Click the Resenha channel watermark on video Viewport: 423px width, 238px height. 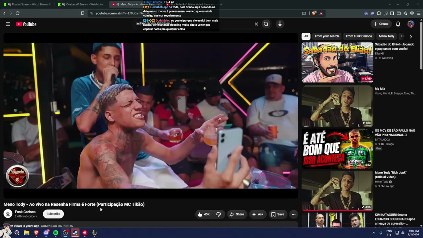[18, 176]
